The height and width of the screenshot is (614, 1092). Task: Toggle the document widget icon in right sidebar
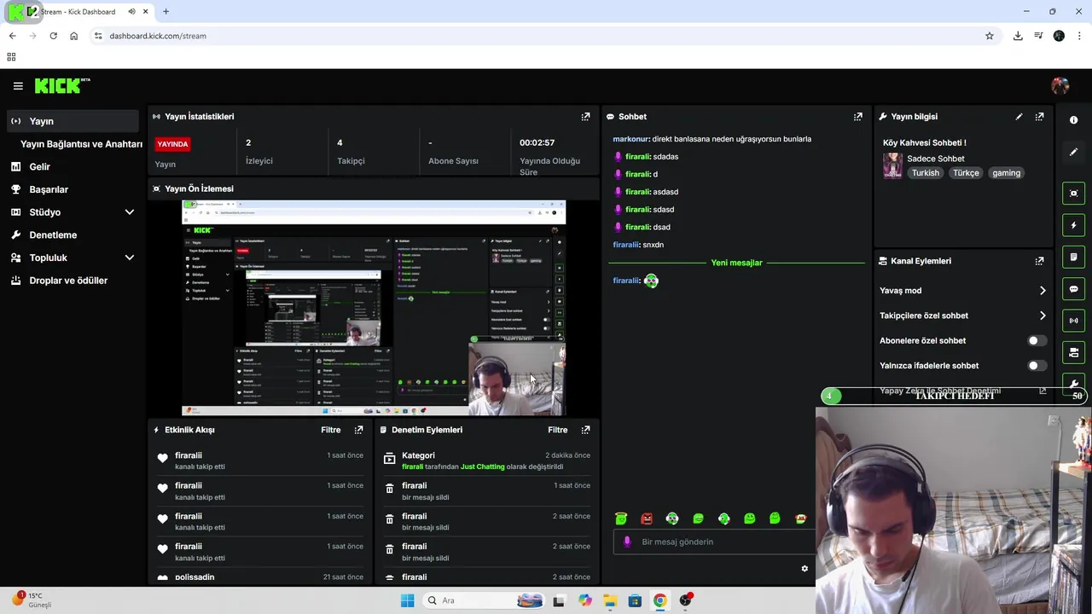click(1073, 257)
